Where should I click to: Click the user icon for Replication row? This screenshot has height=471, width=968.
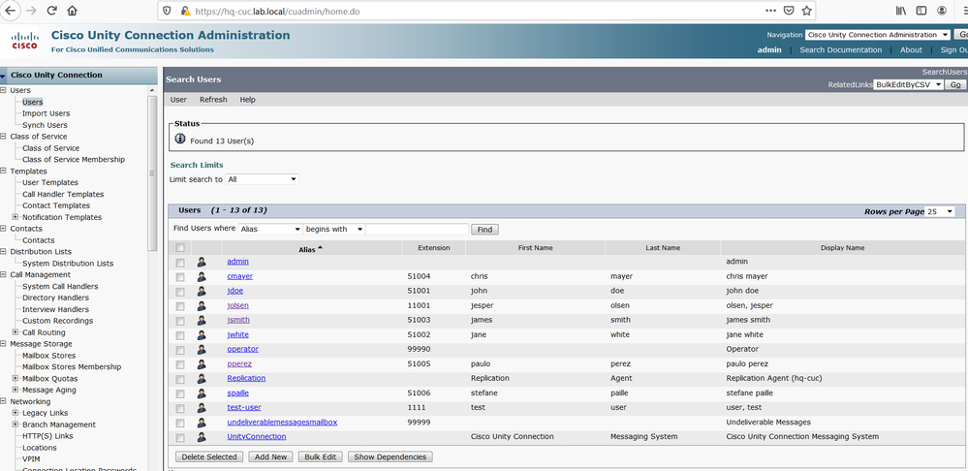pyautogui.click(x=202, y=378)
